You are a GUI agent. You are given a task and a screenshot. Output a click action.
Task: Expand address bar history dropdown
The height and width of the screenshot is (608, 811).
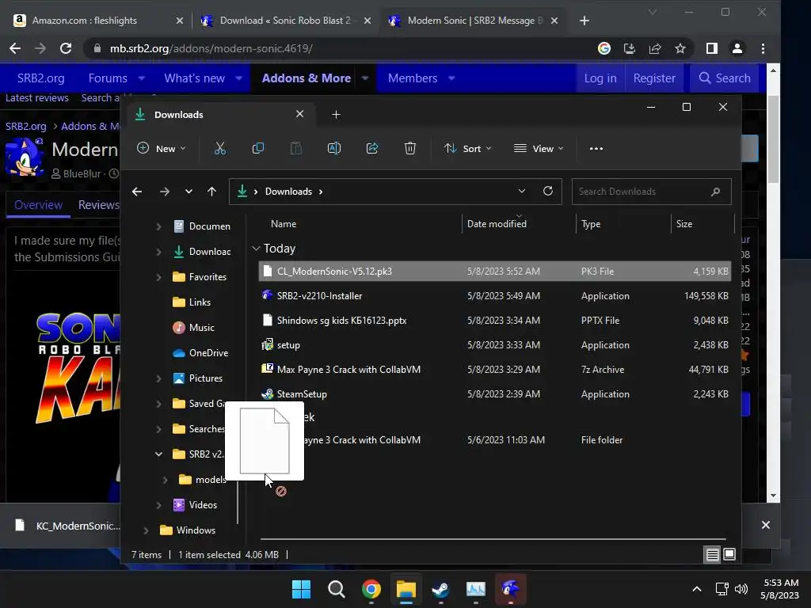(x=522, y=192)
